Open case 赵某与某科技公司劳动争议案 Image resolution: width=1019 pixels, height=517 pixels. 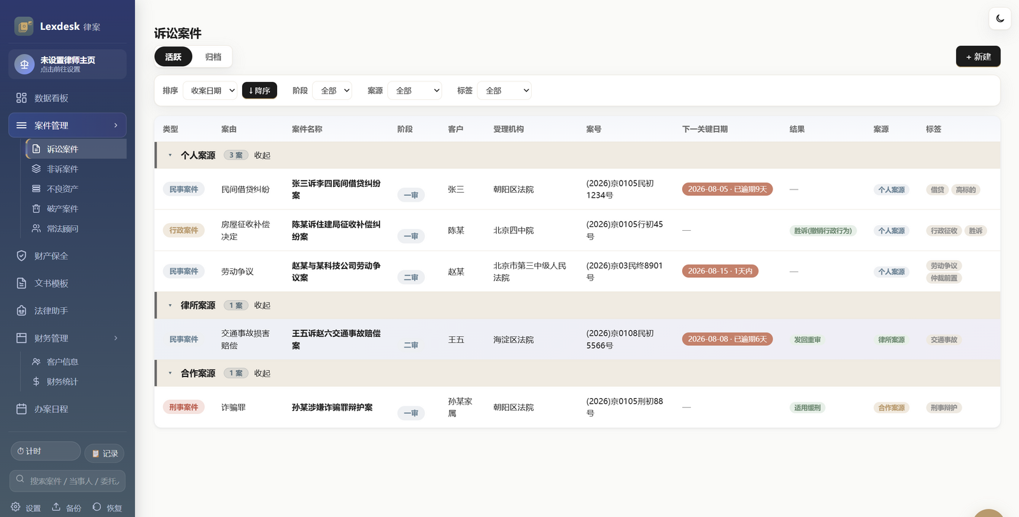[336, 272]
